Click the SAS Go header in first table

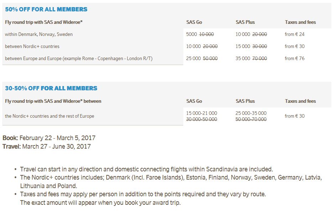click(194, 22)
